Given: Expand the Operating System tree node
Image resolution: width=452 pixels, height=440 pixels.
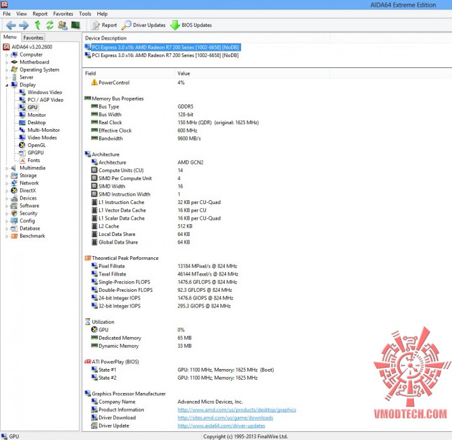Looking at the screenshot, I should click(7, 70).
